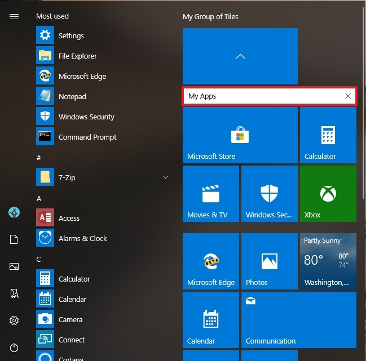This screenshot has width=366, height=361.
Task: Open Microsoft Edge in the Most used list
Action: click(71, 76)
